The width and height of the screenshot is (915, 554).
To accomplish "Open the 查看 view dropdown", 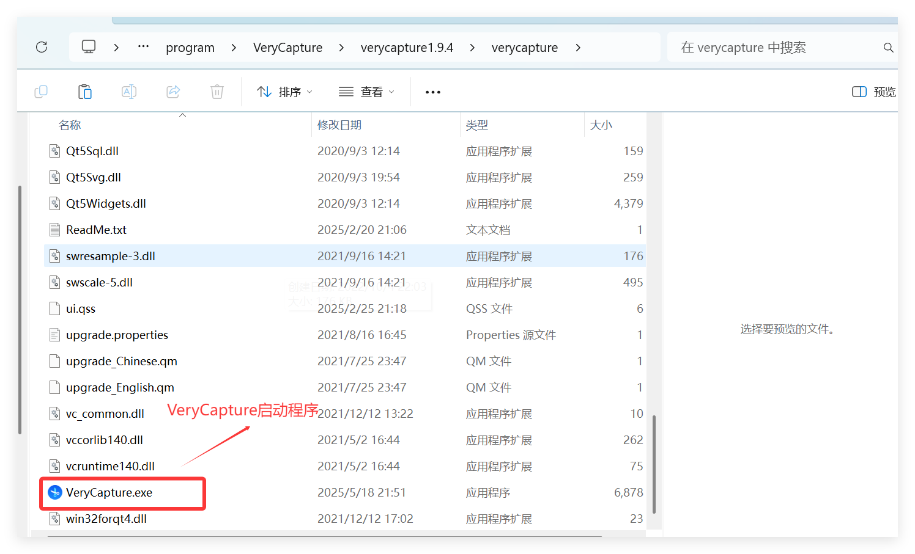I will pos(366,92).
